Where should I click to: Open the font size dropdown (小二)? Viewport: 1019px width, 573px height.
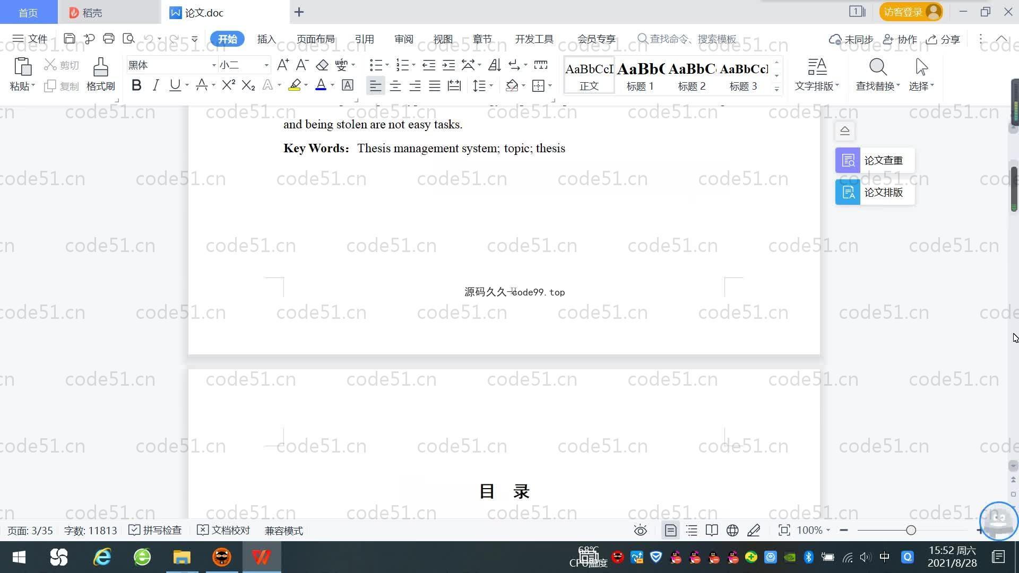tap(266, 65)
